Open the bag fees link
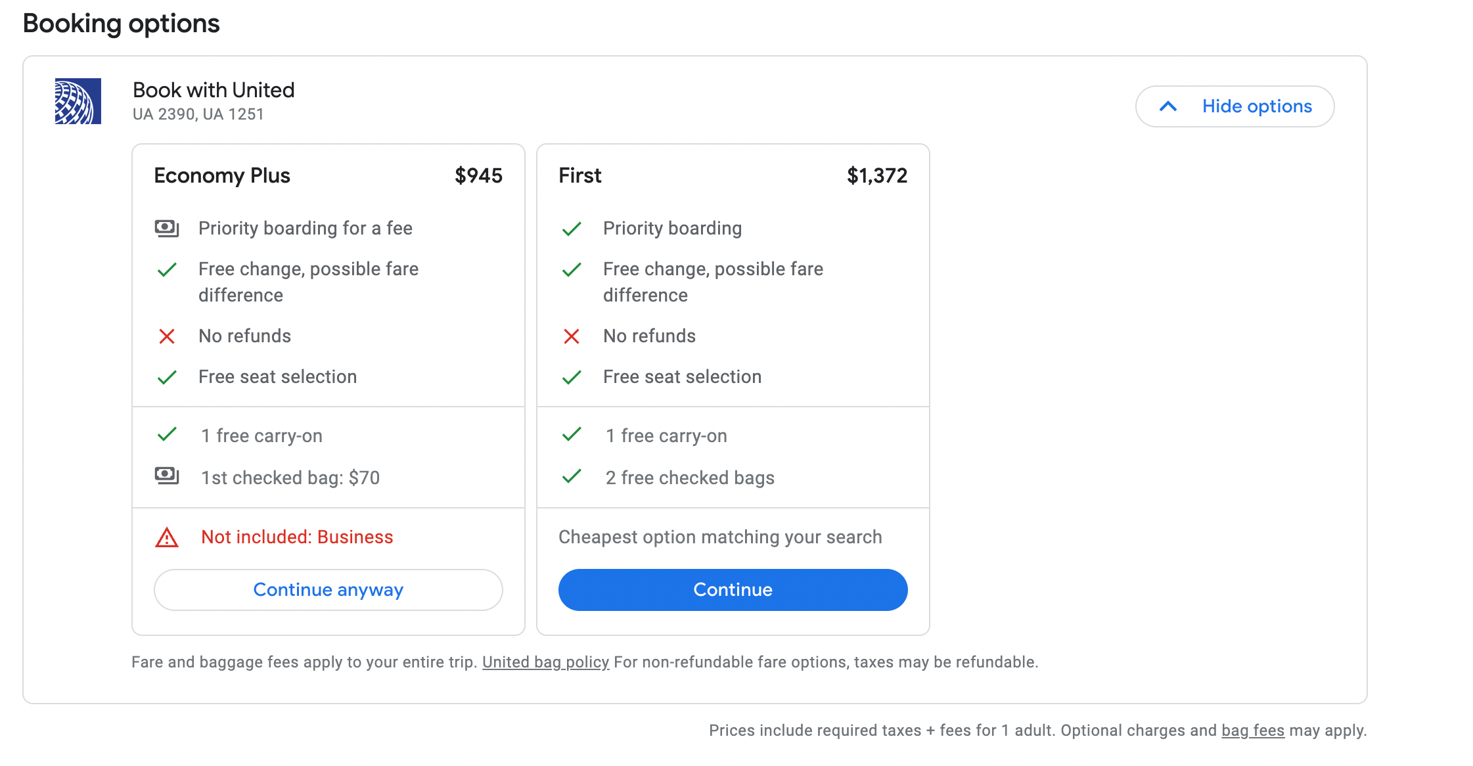1473x766 pixels. (x=1252, y=731)
